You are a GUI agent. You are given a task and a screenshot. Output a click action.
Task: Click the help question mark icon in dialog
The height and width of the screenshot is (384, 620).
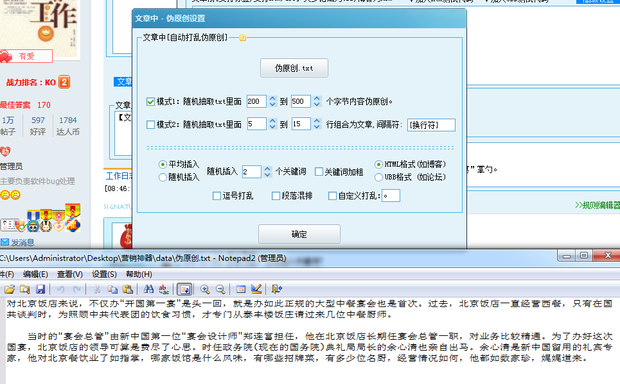[243, 38]
